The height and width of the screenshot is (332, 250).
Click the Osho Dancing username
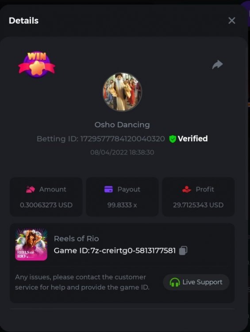tap(122, 124)
